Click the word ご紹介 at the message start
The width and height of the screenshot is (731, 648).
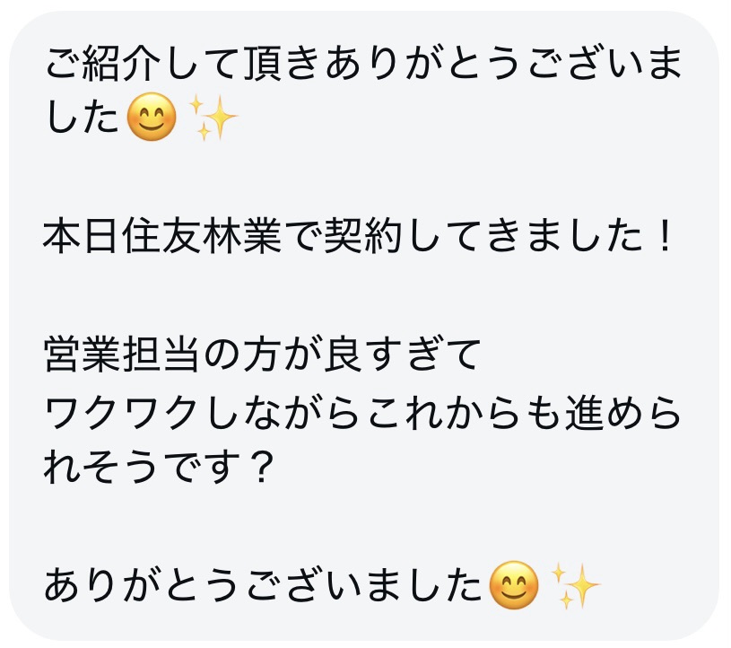click(x=106, y=64)
